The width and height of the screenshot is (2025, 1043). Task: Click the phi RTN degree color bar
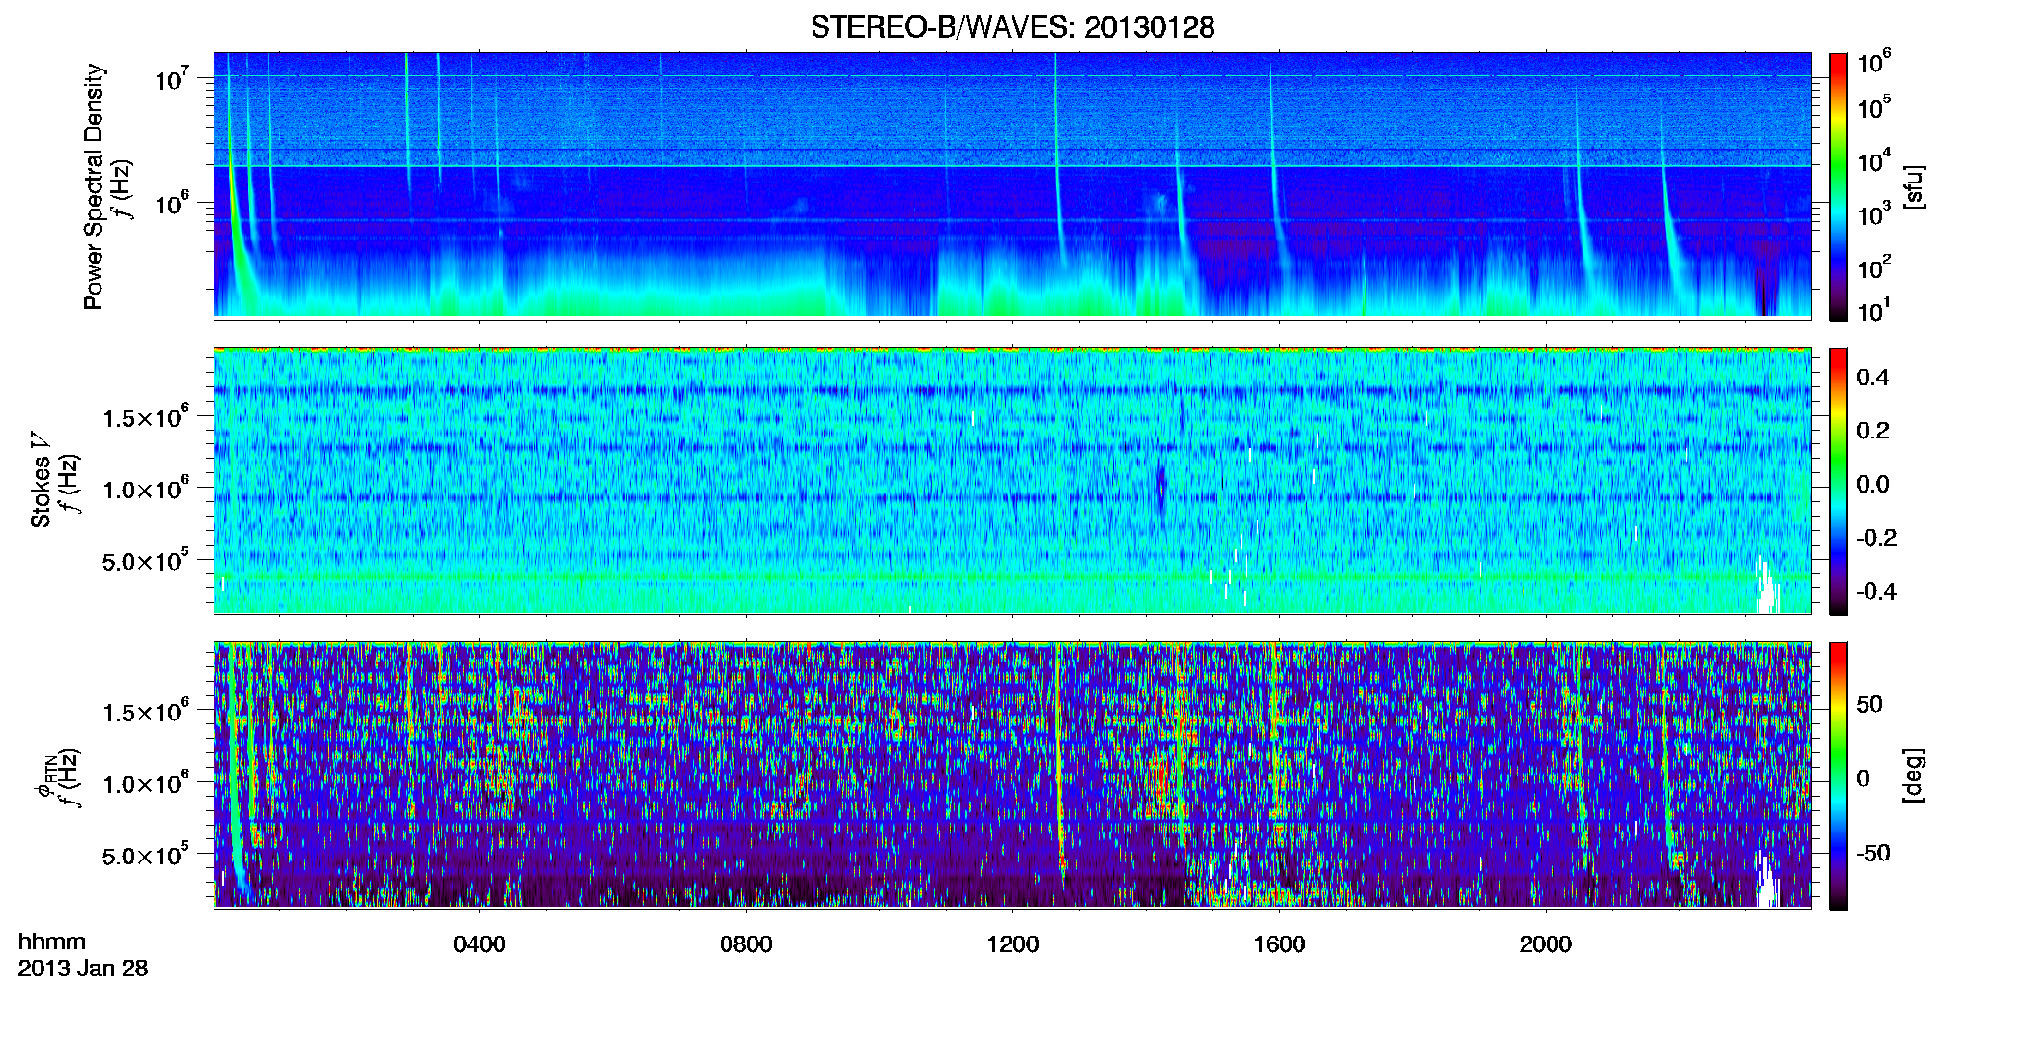pyautogui.click(x=1839, y=775)
